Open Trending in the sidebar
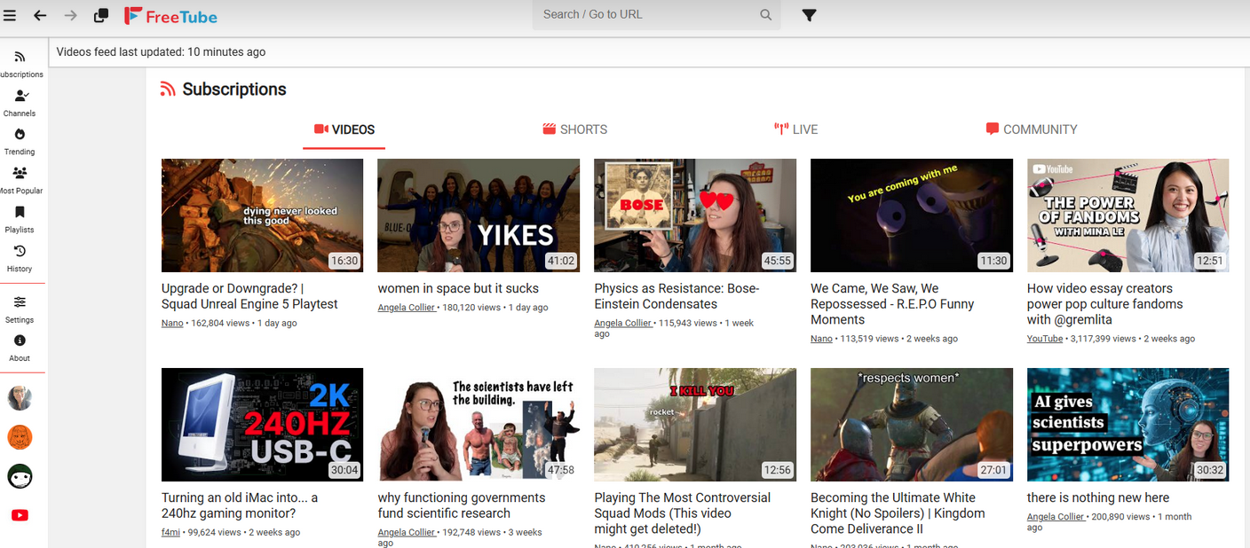 pos(20,141)
